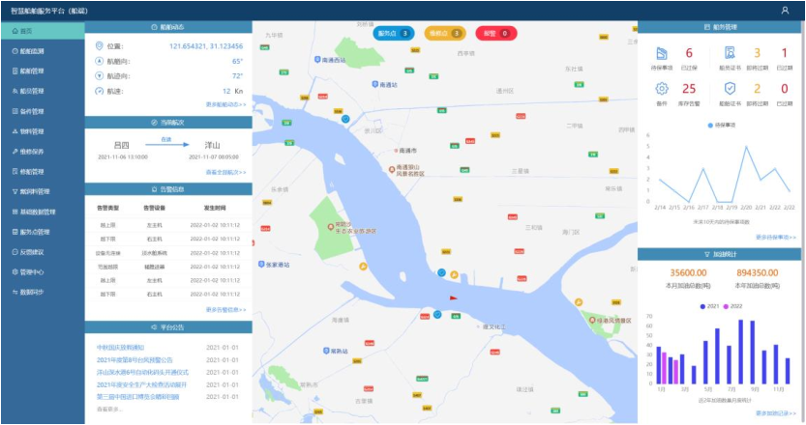Viewport: 806px width, 425px height.
Task: Click the location pin icon beside 位置
Action: 99,45
